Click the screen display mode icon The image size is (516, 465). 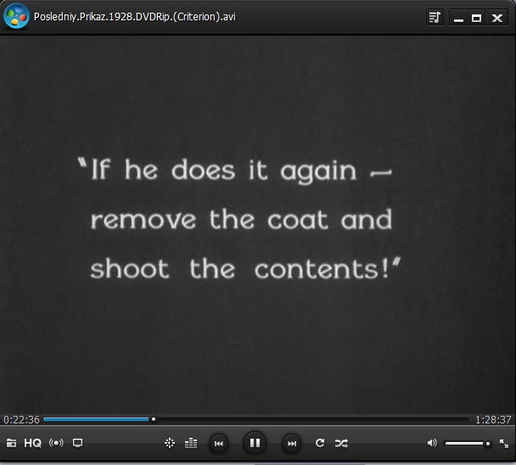[x=78, y=443]
